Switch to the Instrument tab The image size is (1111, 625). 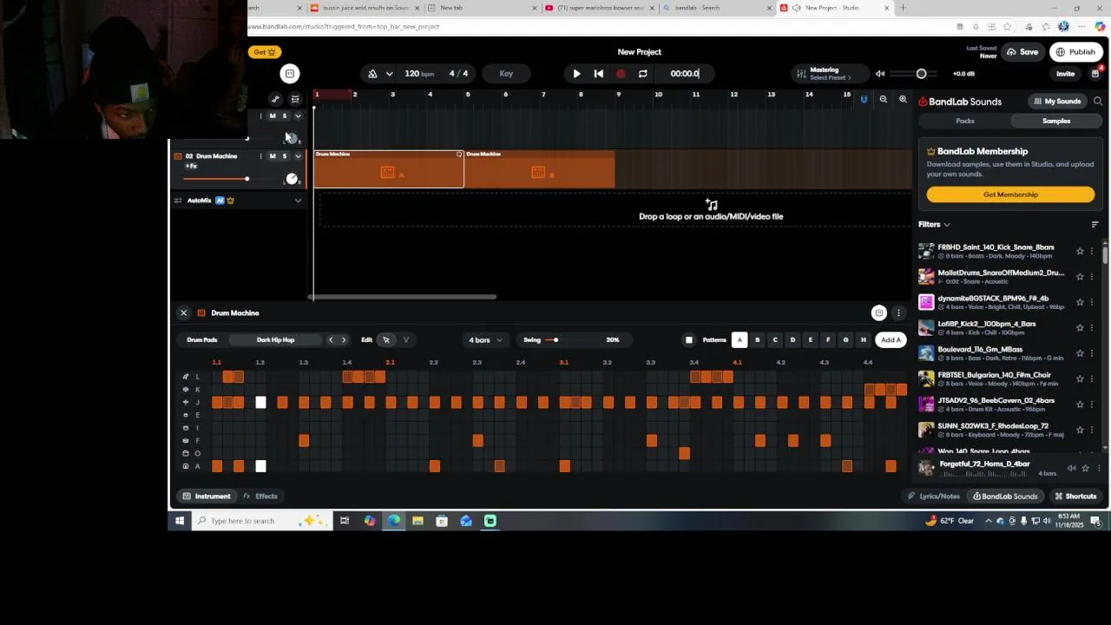207,496
